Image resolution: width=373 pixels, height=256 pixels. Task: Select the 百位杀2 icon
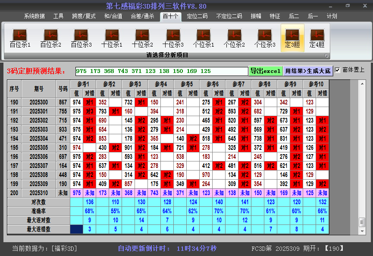(x=50, y=38)
